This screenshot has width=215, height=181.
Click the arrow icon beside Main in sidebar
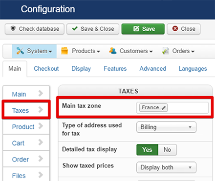[41, 93]
